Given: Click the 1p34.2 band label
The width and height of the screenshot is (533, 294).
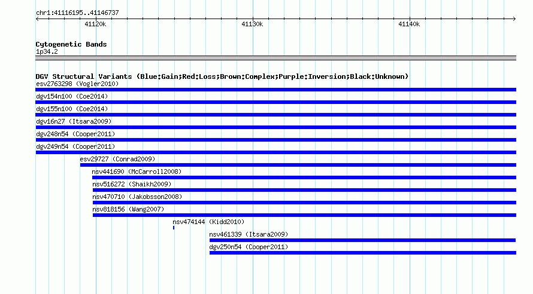Looking at the screenshot, I should [47, 51].
